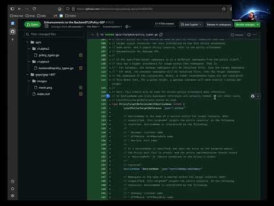Click the browser address bar URL
Viewport: 274px width, 206px height.
(x=115, y=9)
